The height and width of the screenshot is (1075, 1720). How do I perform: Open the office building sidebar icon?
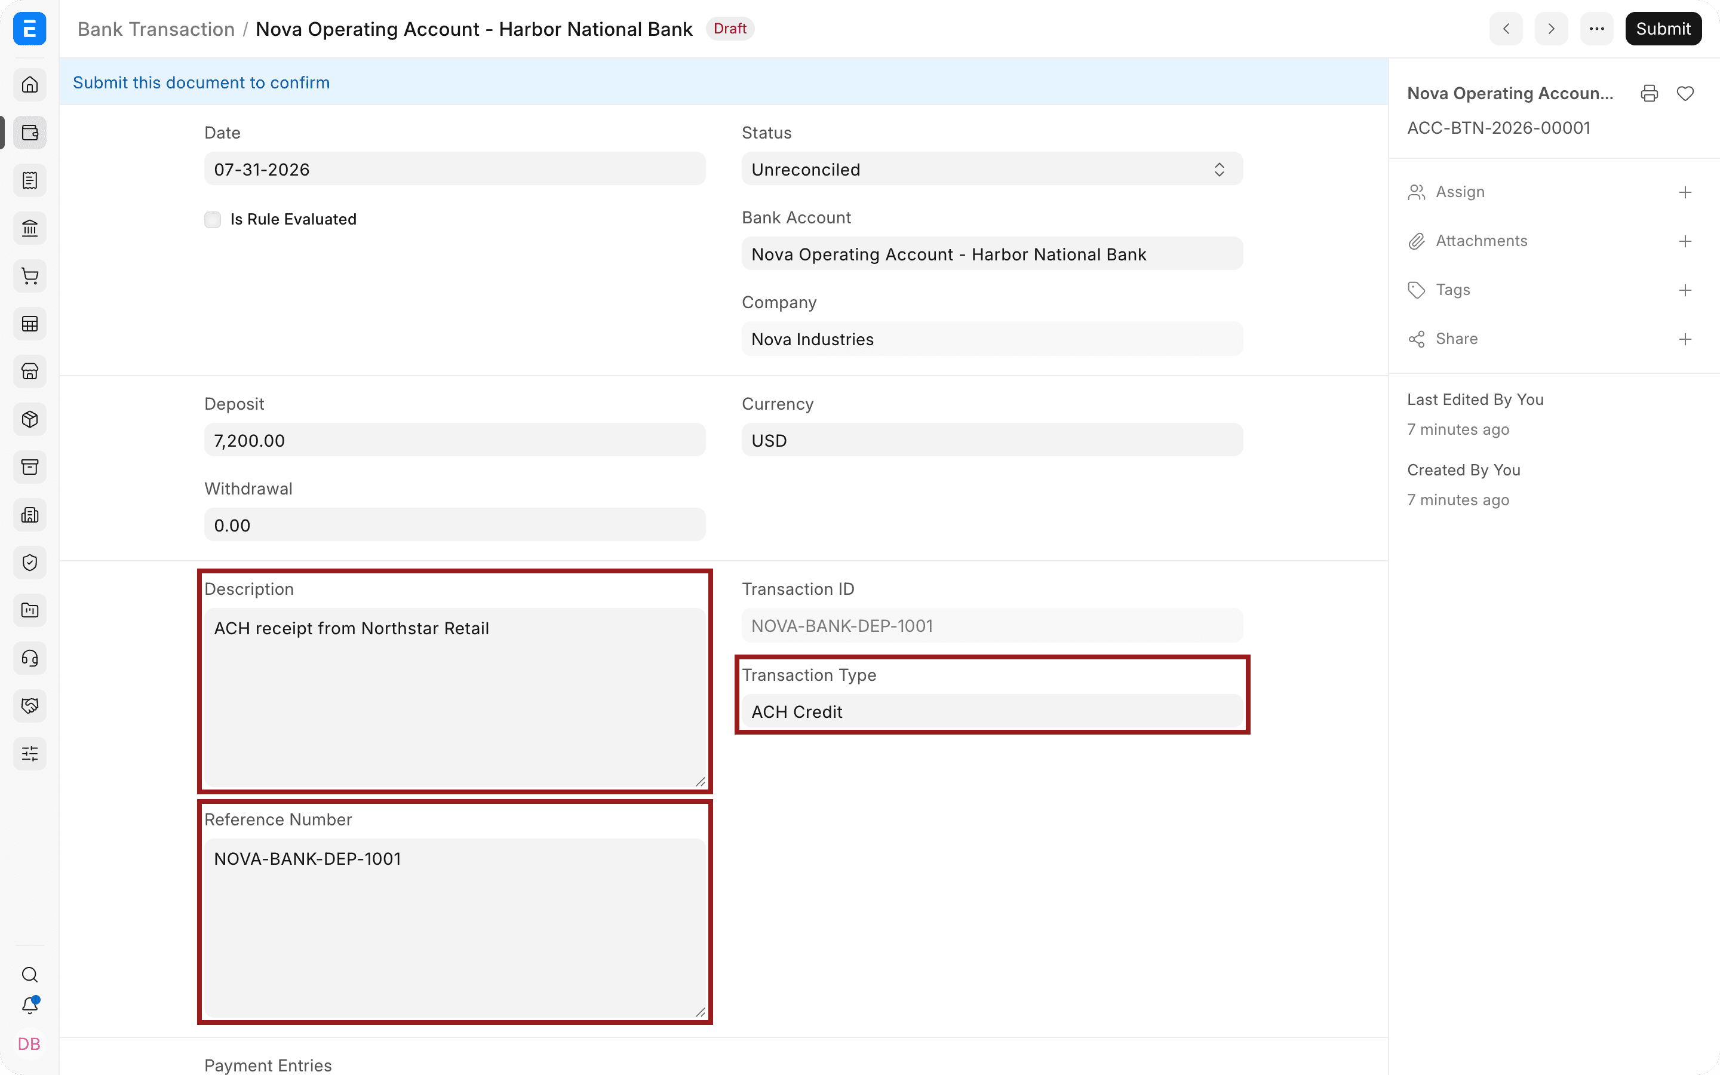tap(30, 515)
